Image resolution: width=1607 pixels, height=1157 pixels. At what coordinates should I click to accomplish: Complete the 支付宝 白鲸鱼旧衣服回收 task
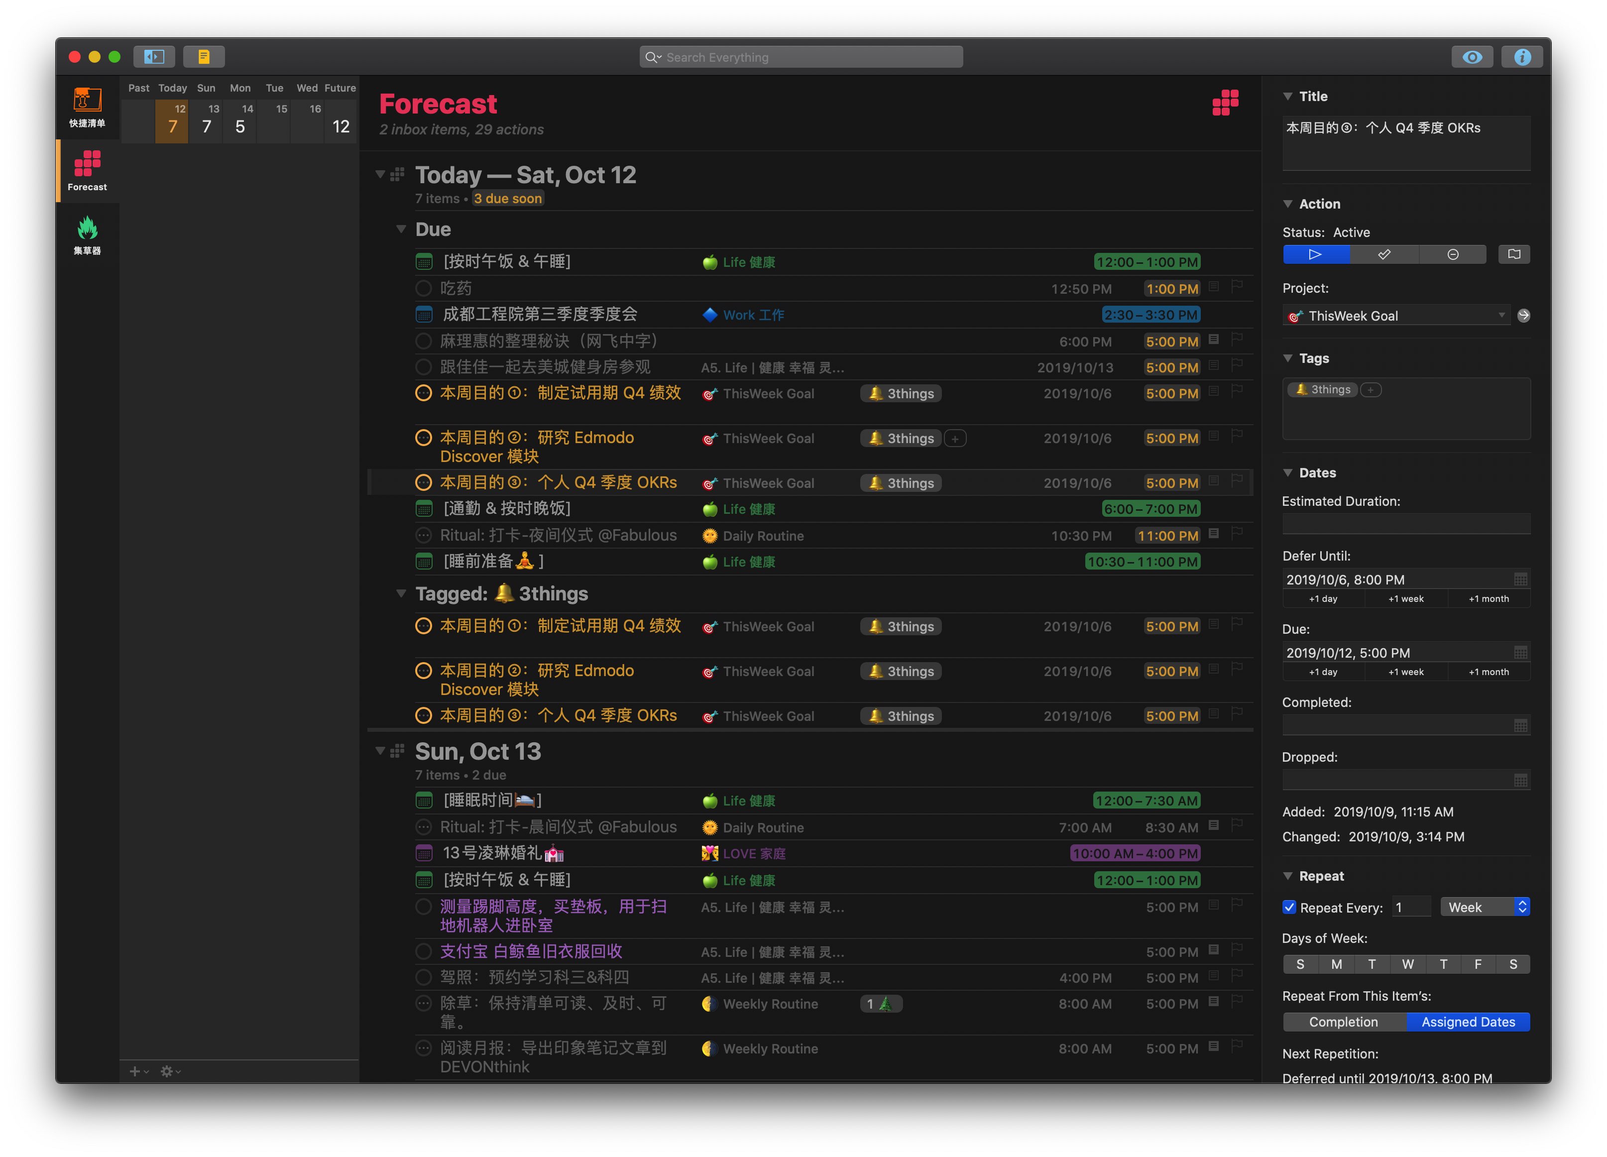click(x=423, y=951)
